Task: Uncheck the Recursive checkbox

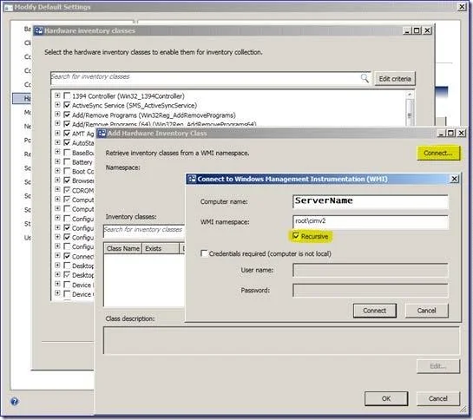Action: pyautogui.click(x=296, y=236)
